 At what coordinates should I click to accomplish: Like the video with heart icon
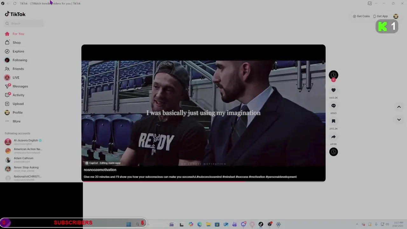(334, 90)
